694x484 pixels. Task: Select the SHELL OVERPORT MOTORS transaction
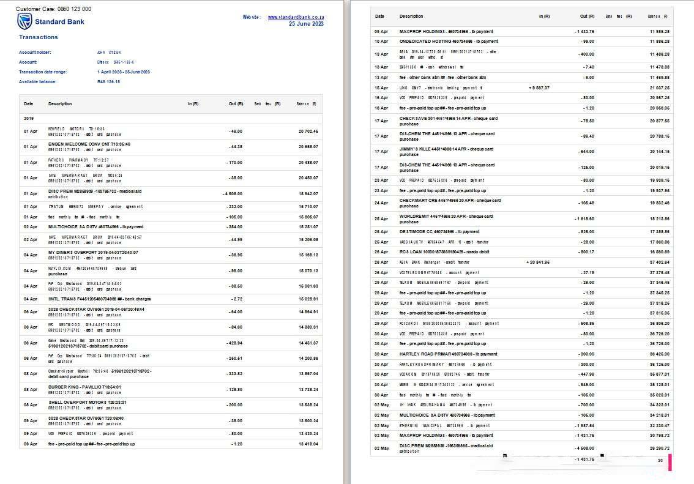pyautogui.click(x=87, y=402)
